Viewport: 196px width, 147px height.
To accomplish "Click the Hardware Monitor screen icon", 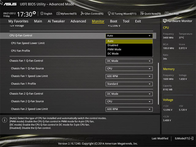I will click(x=165, y=21).
